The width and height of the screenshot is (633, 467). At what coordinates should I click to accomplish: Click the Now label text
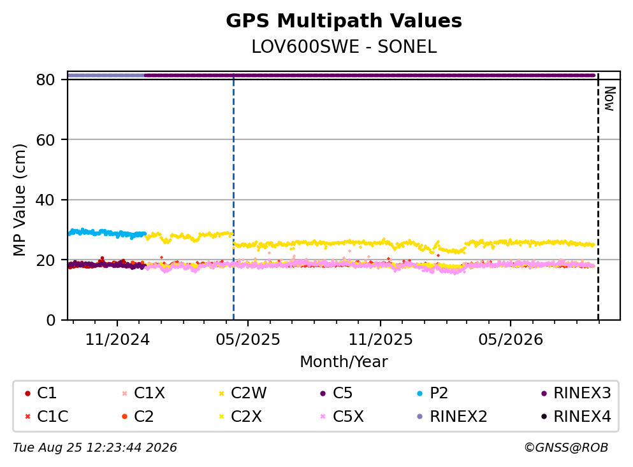coord(609,99)
